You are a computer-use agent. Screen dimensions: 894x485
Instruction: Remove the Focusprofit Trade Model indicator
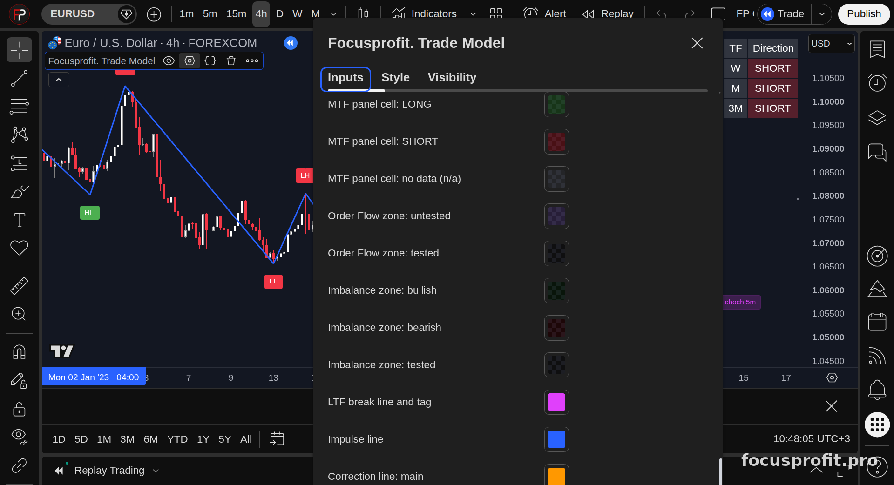coord(231,61)
